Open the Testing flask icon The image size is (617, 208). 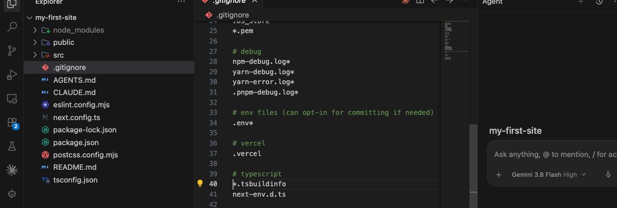click(12, 147)
